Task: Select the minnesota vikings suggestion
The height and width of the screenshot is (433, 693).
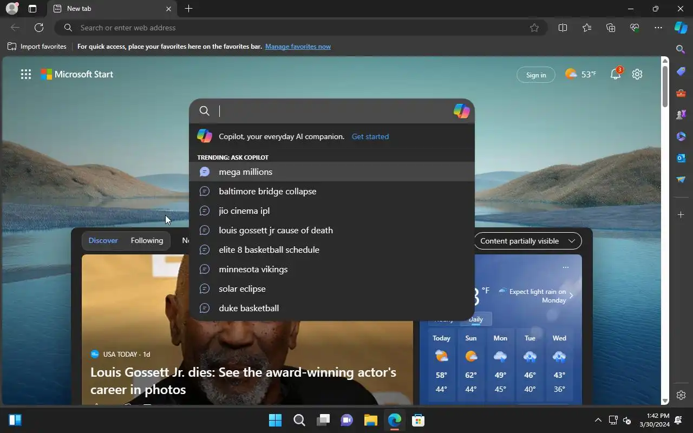Action: click(x=331, y=269)
